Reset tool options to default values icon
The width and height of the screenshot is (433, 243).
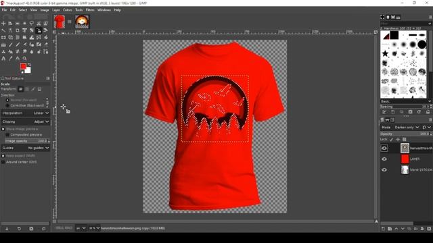44,229
